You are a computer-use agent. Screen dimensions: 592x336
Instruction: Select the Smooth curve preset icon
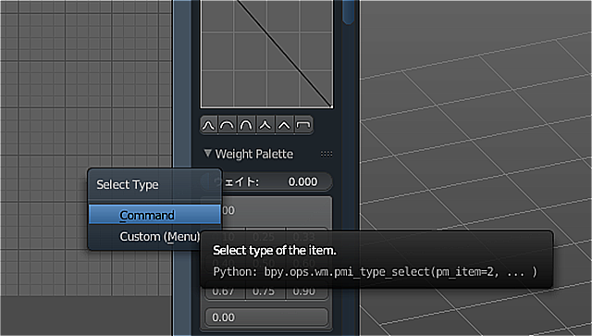point(208,125)
